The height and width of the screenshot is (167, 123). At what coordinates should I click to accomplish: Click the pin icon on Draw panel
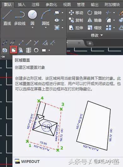3,57
